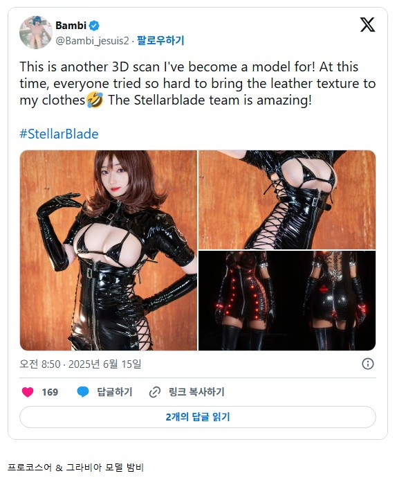Viewport: 397px width, 478px height.
Task: Open the top-right corset closeup photo
Action: [287, 200]
